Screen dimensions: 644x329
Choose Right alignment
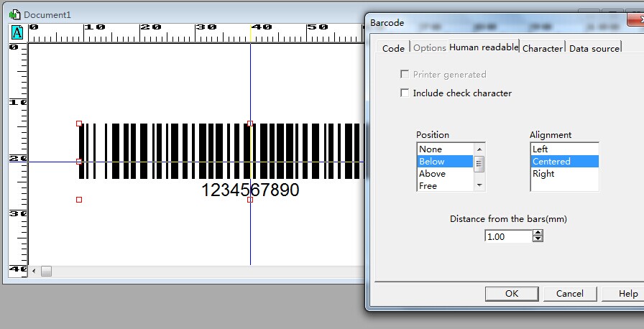tap(565, 174)
